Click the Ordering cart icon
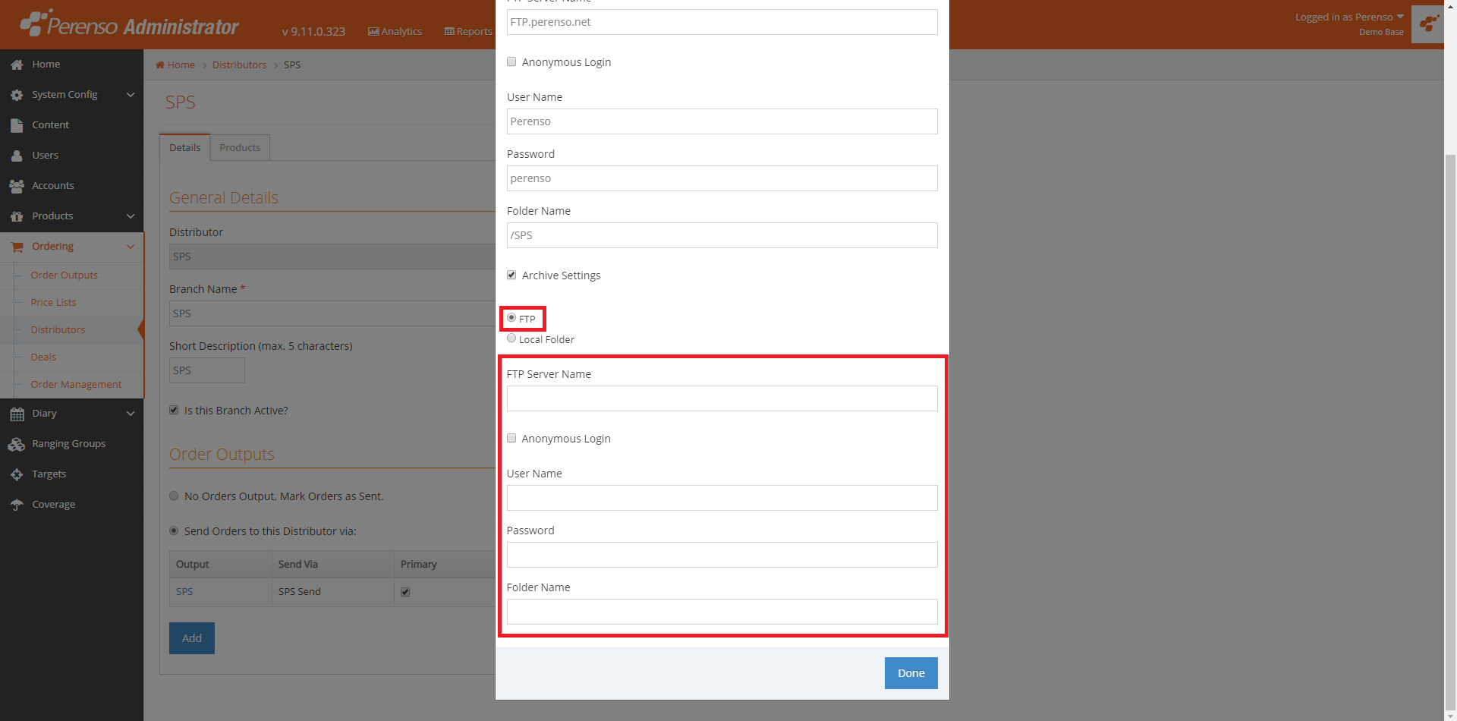 [17, 247]
